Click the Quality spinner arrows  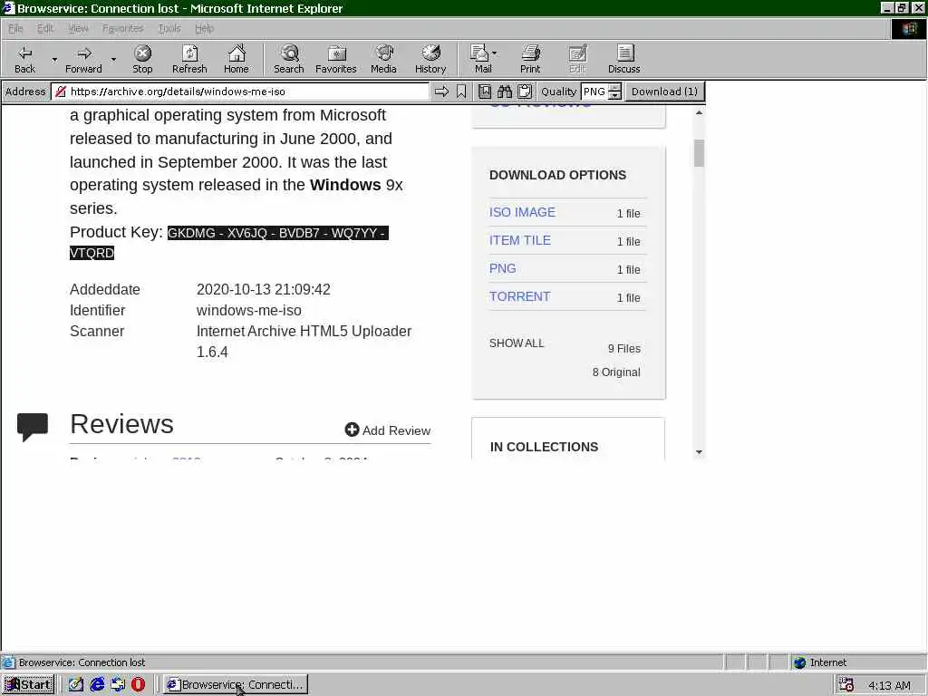(x=615, y=92)
